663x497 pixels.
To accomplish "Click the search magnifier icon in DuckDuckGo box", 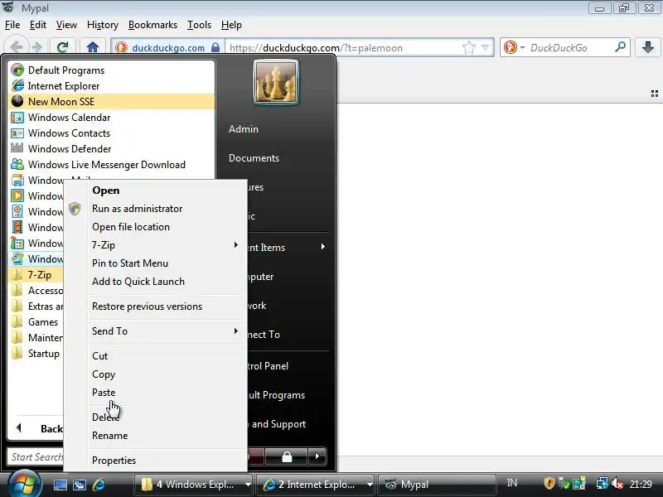I will 620,47.
